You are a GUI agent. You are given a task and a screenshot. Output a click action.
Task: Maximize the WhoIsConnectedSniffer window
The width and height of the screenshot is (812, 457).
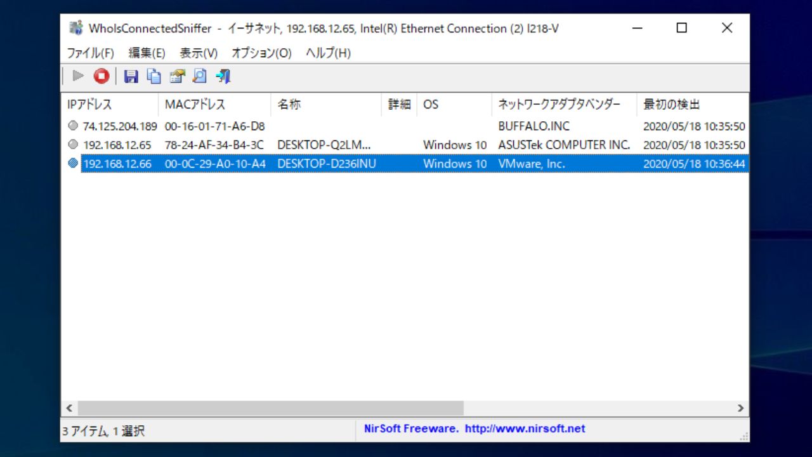[682, 28]
